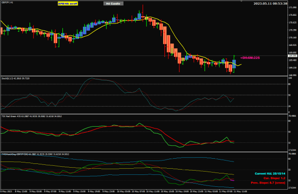Click the 8 May 2023 time axis label
Screen dimensions: 298x194
pos(6,191)
